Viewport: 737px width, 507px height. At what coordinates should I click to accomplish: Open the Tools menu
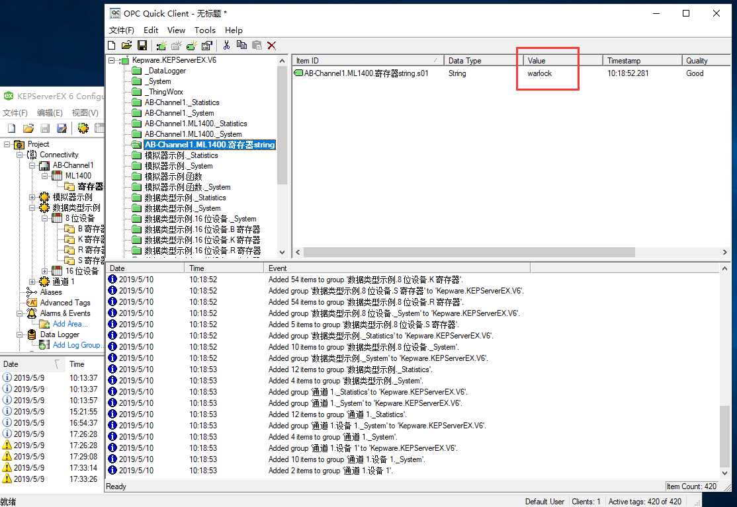(205, 30)
